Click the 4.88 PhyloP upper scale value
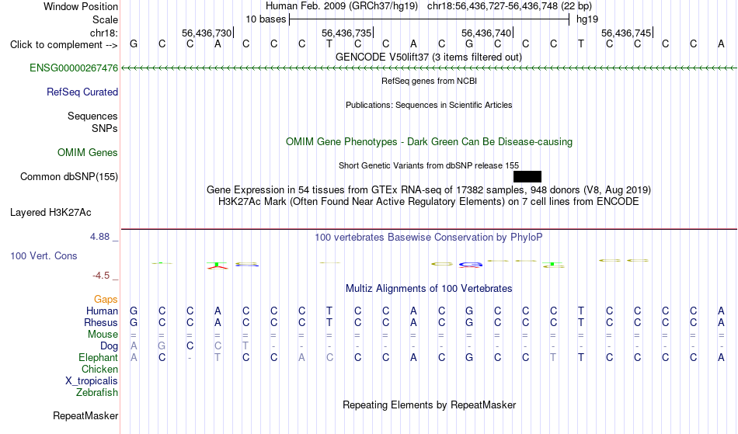Viewport: 738px width, 434px height. (99, 237)
